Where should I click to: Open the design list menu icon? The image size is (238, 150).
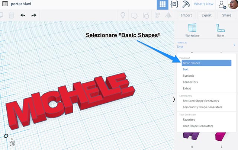[x=5, y=4]
